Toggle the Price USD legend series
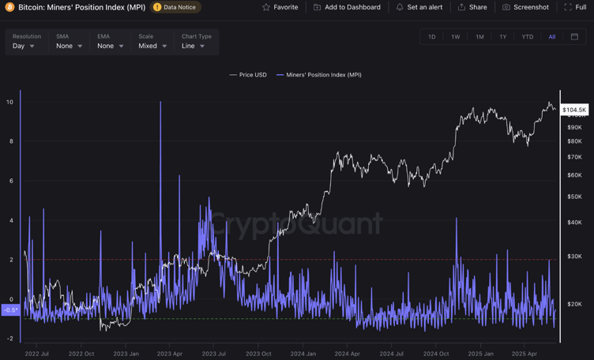 [248, 75]
